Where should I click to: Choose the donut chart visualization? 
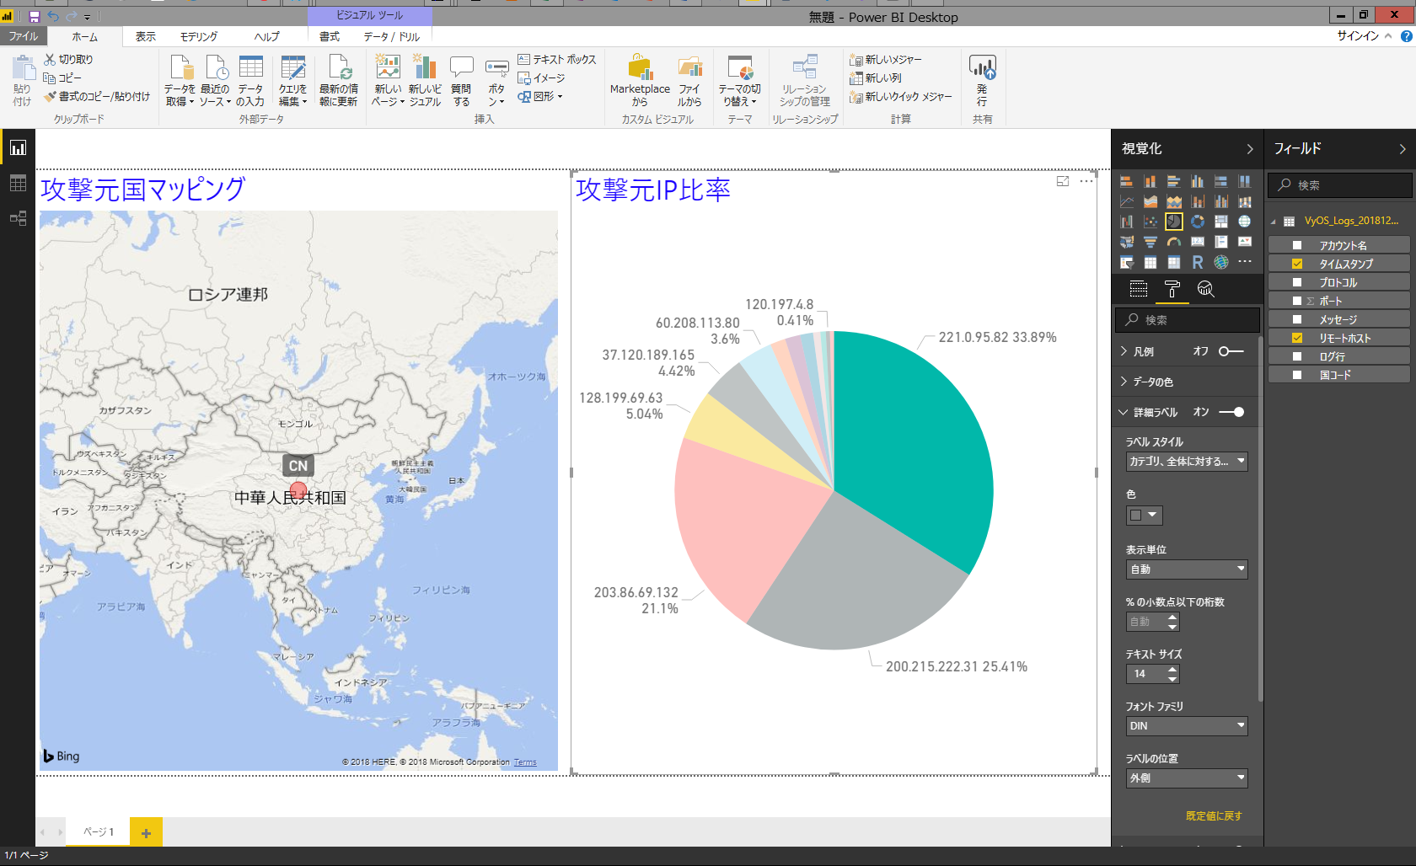click(1197, 222)
